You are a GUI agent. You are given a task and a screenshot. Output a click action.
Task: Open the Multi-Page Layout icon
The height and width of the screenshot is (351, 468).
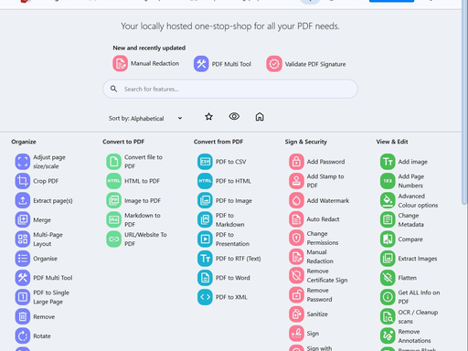(x=23, y=239)
